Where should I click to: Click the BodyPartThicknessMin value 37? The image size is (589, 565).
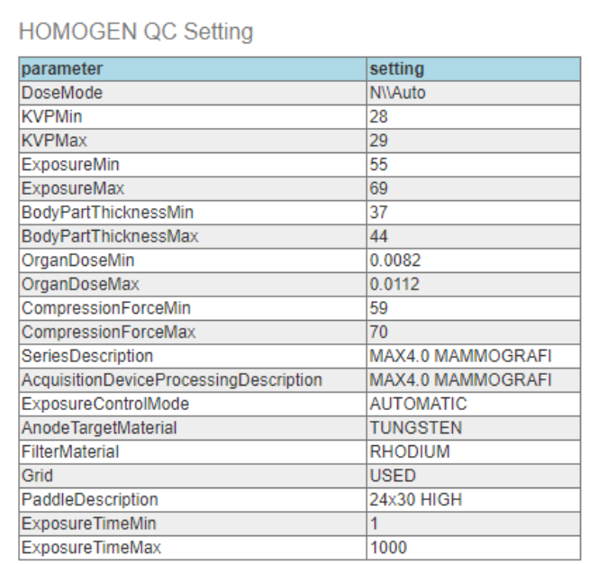pos(378,213)
